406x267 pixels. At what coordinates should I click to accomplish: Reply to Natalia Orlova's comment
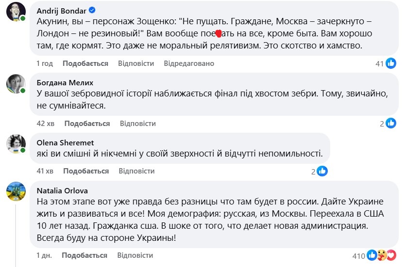[x=135, y=255]
